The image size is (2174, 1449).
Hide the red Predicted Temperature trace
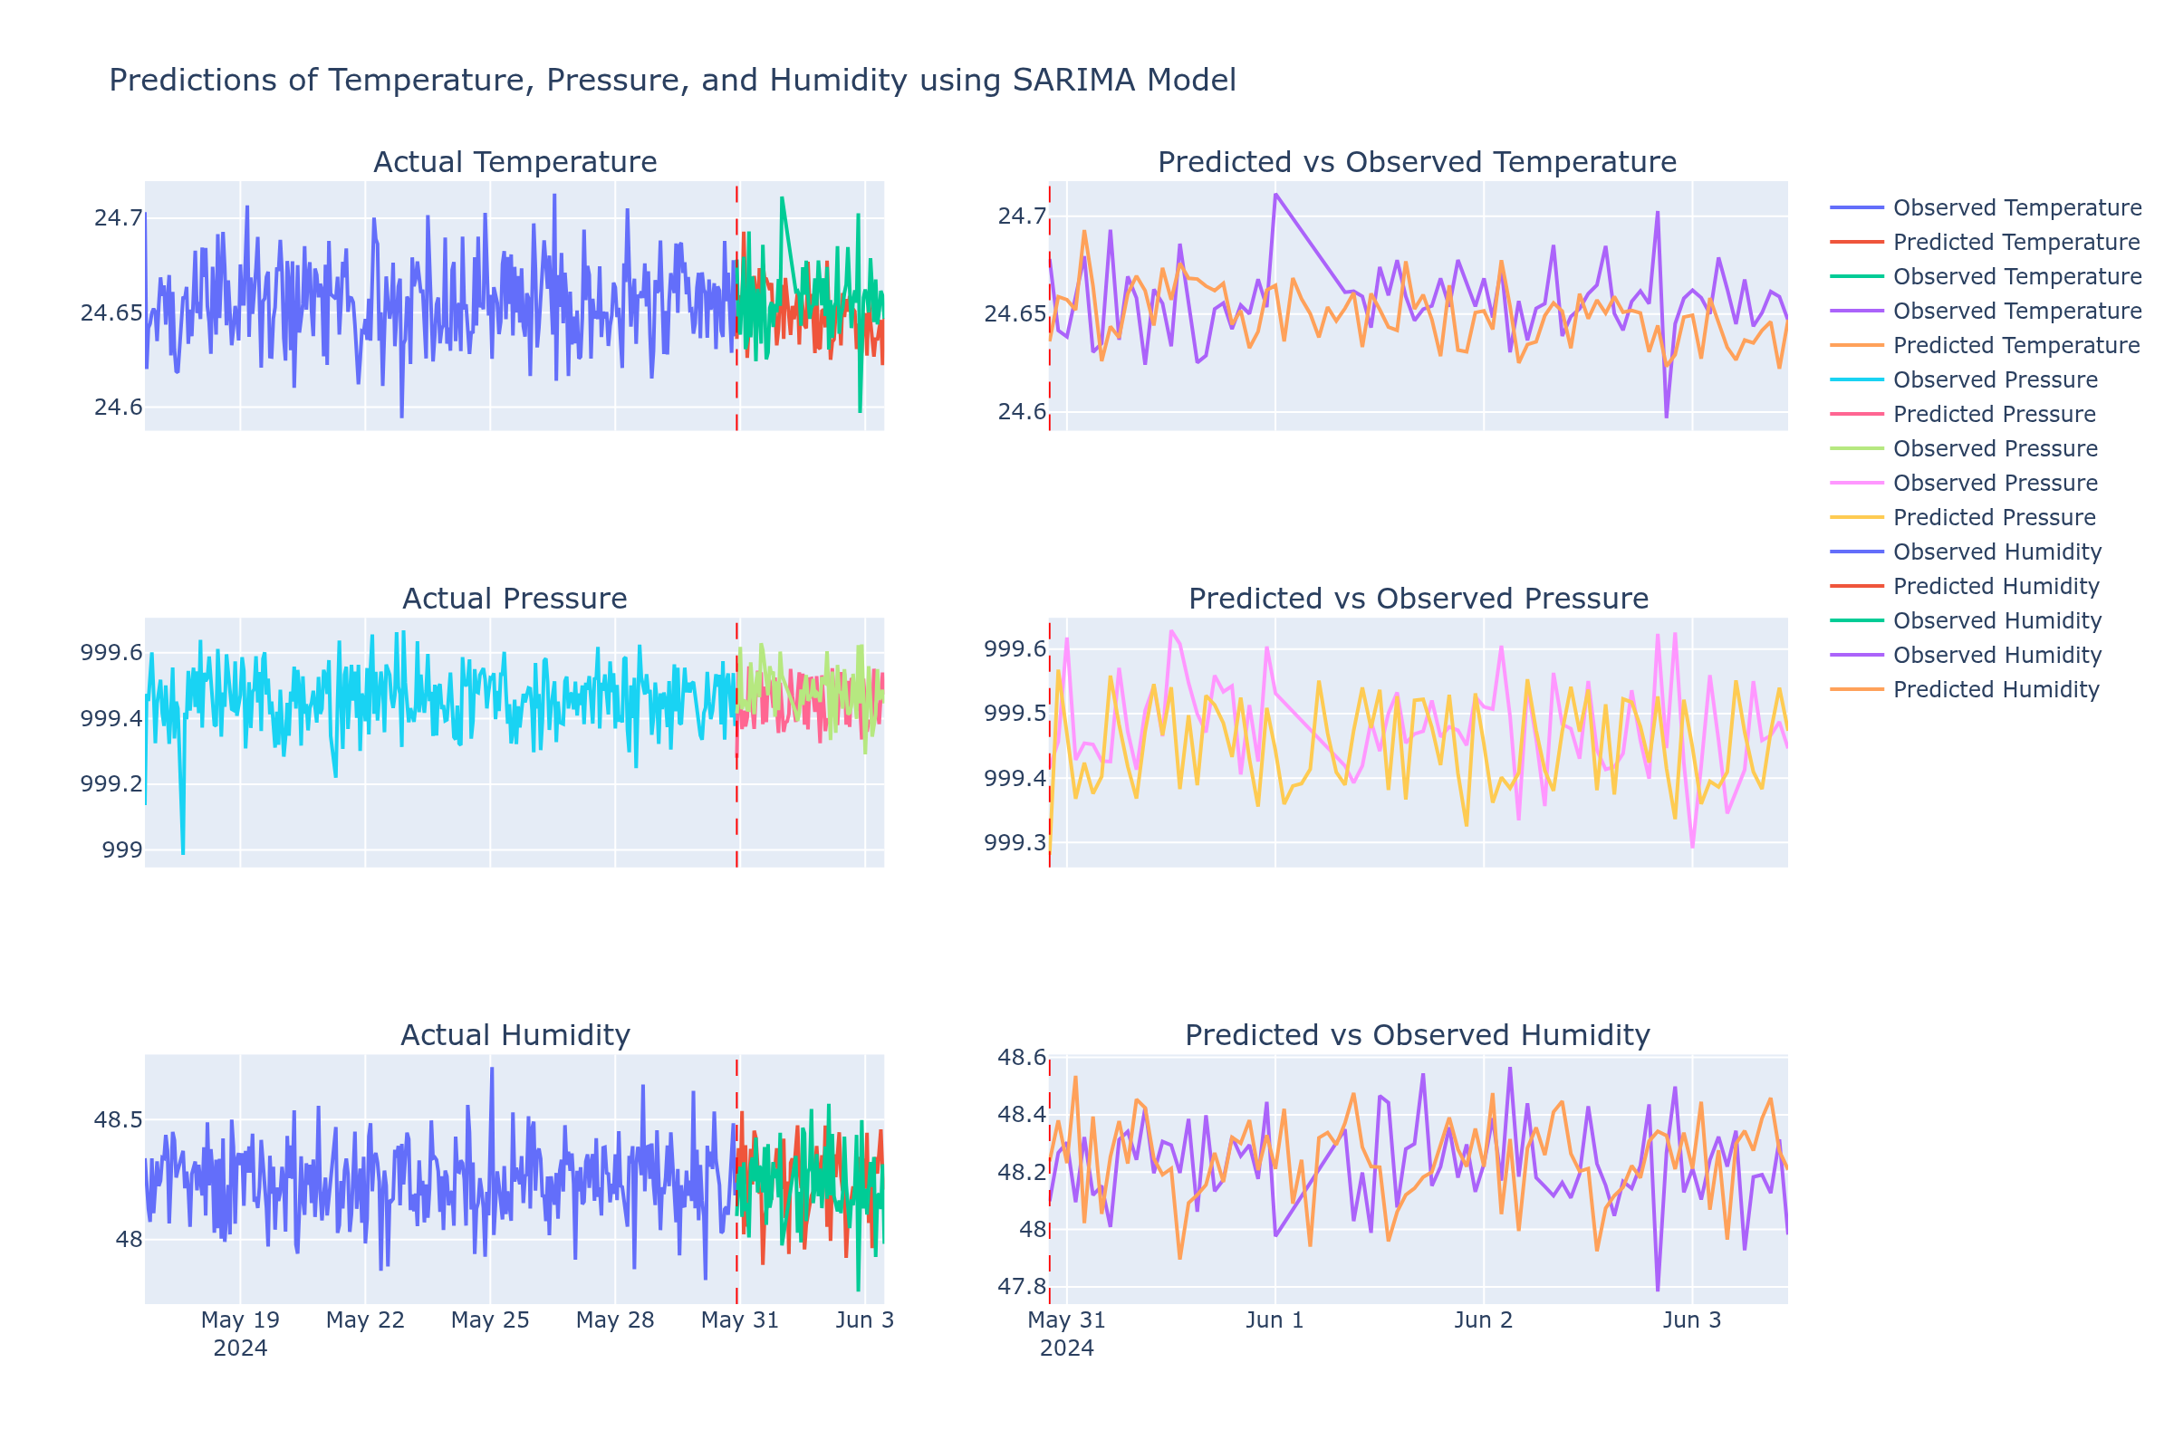[x=2016, y=242]
